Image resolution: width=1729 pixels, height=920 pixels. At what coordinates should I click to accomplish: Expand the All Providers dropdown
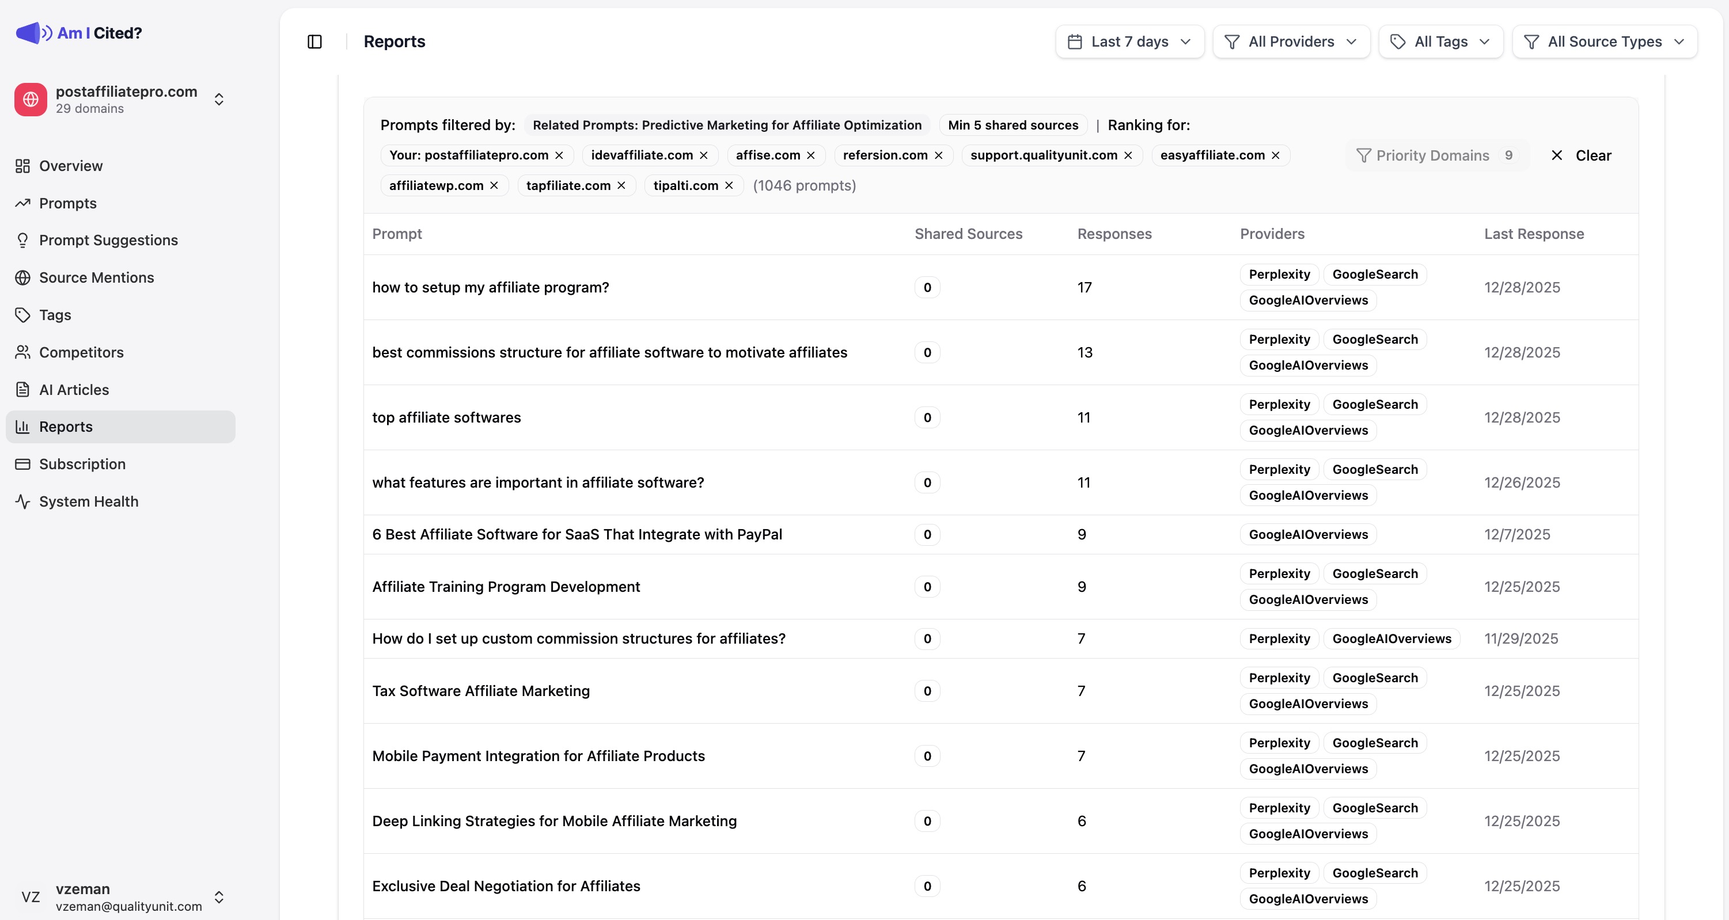coord(1290,41)
